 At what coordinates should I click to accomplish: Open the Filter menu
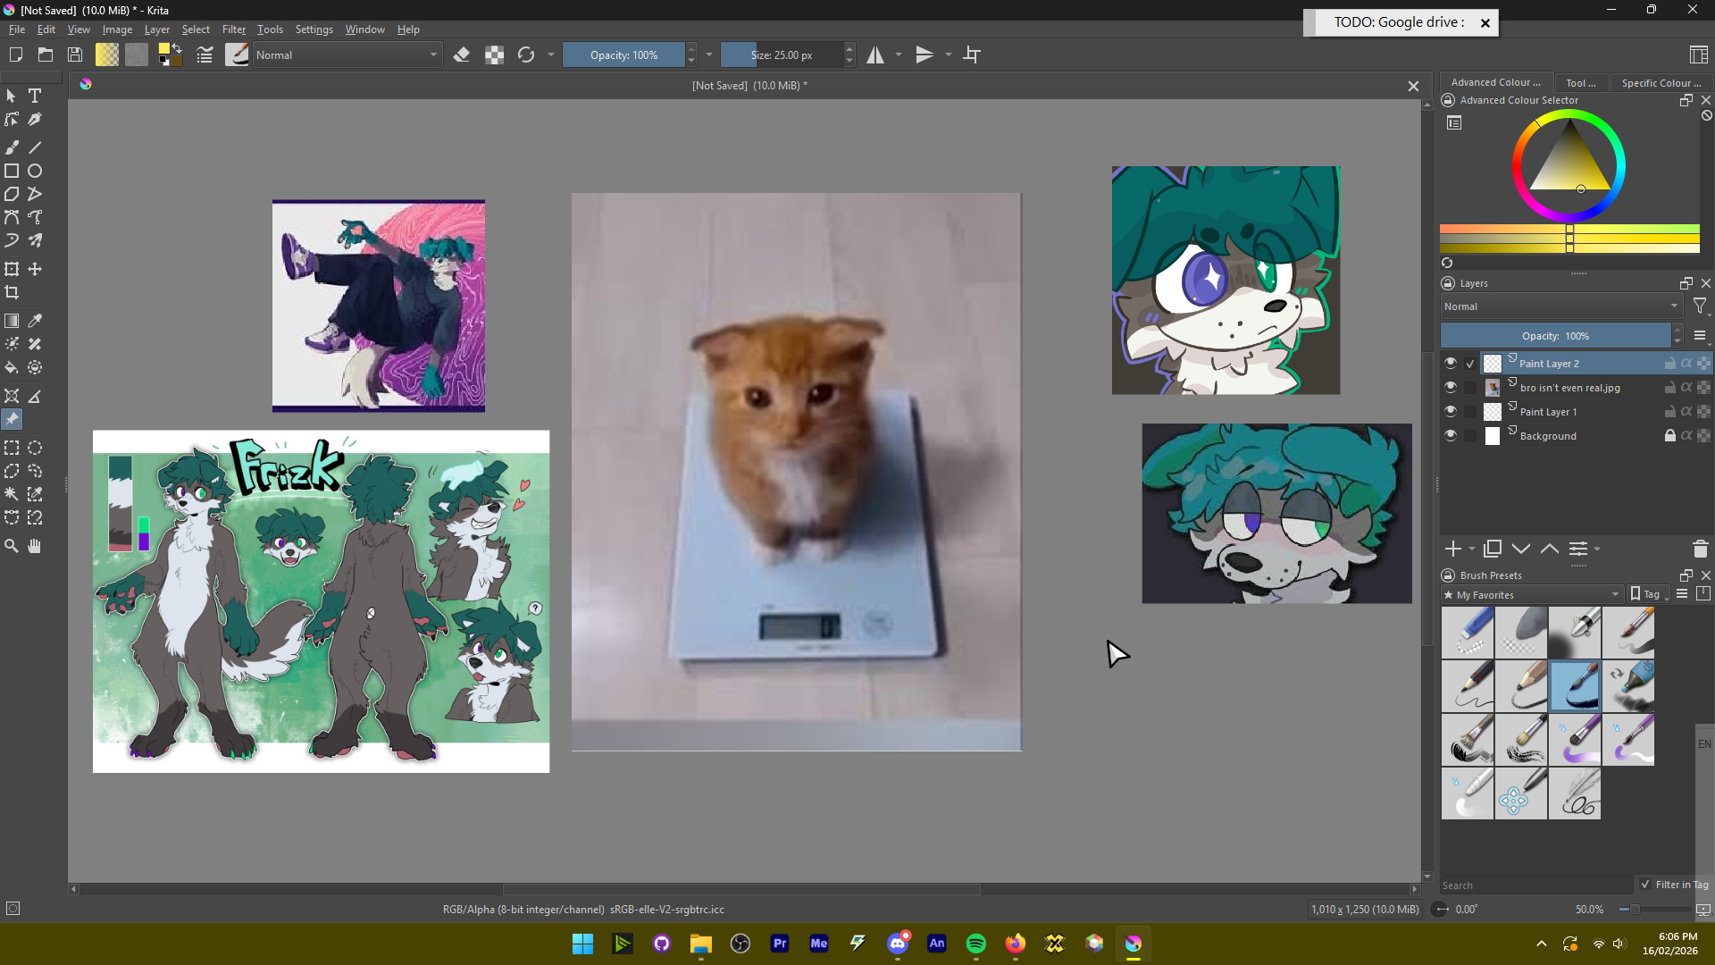[233, 29]
